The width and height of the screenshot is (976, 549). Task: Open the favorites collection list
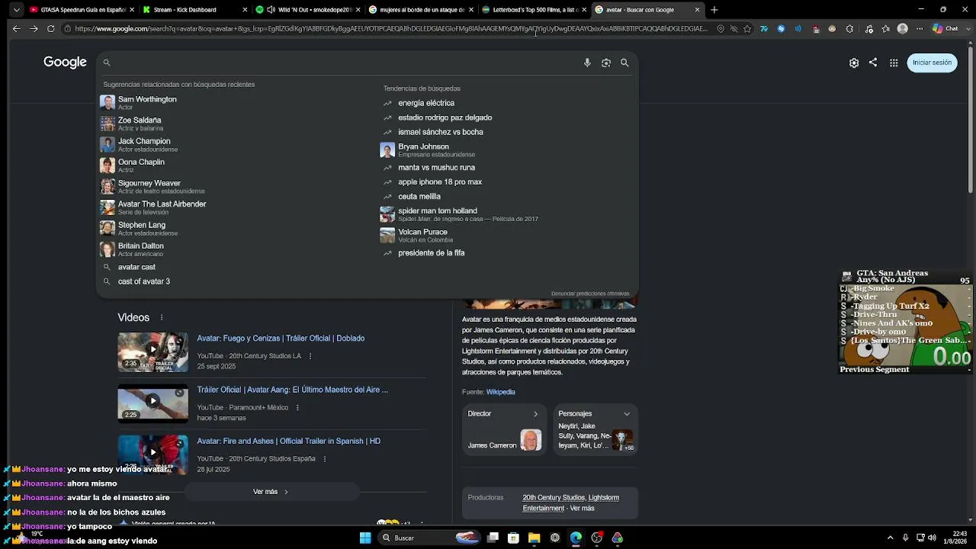[x=885, y=29]
